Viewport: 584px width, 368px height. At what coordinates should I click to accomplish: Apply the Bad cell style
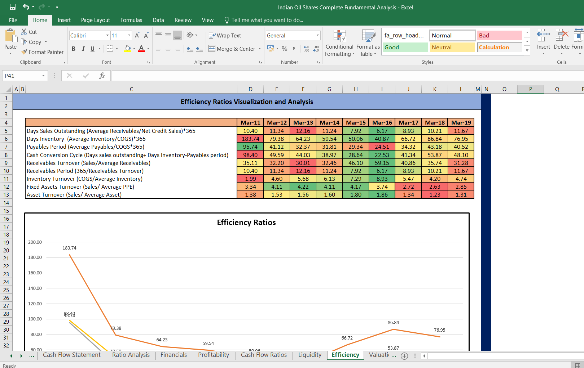coord(500,35)
